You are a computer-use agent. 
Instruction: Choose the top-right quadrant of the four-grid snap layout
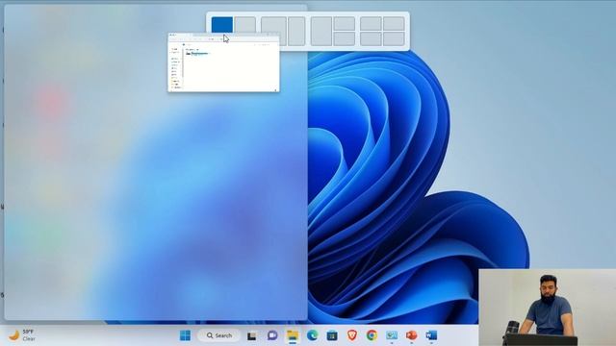394,23
